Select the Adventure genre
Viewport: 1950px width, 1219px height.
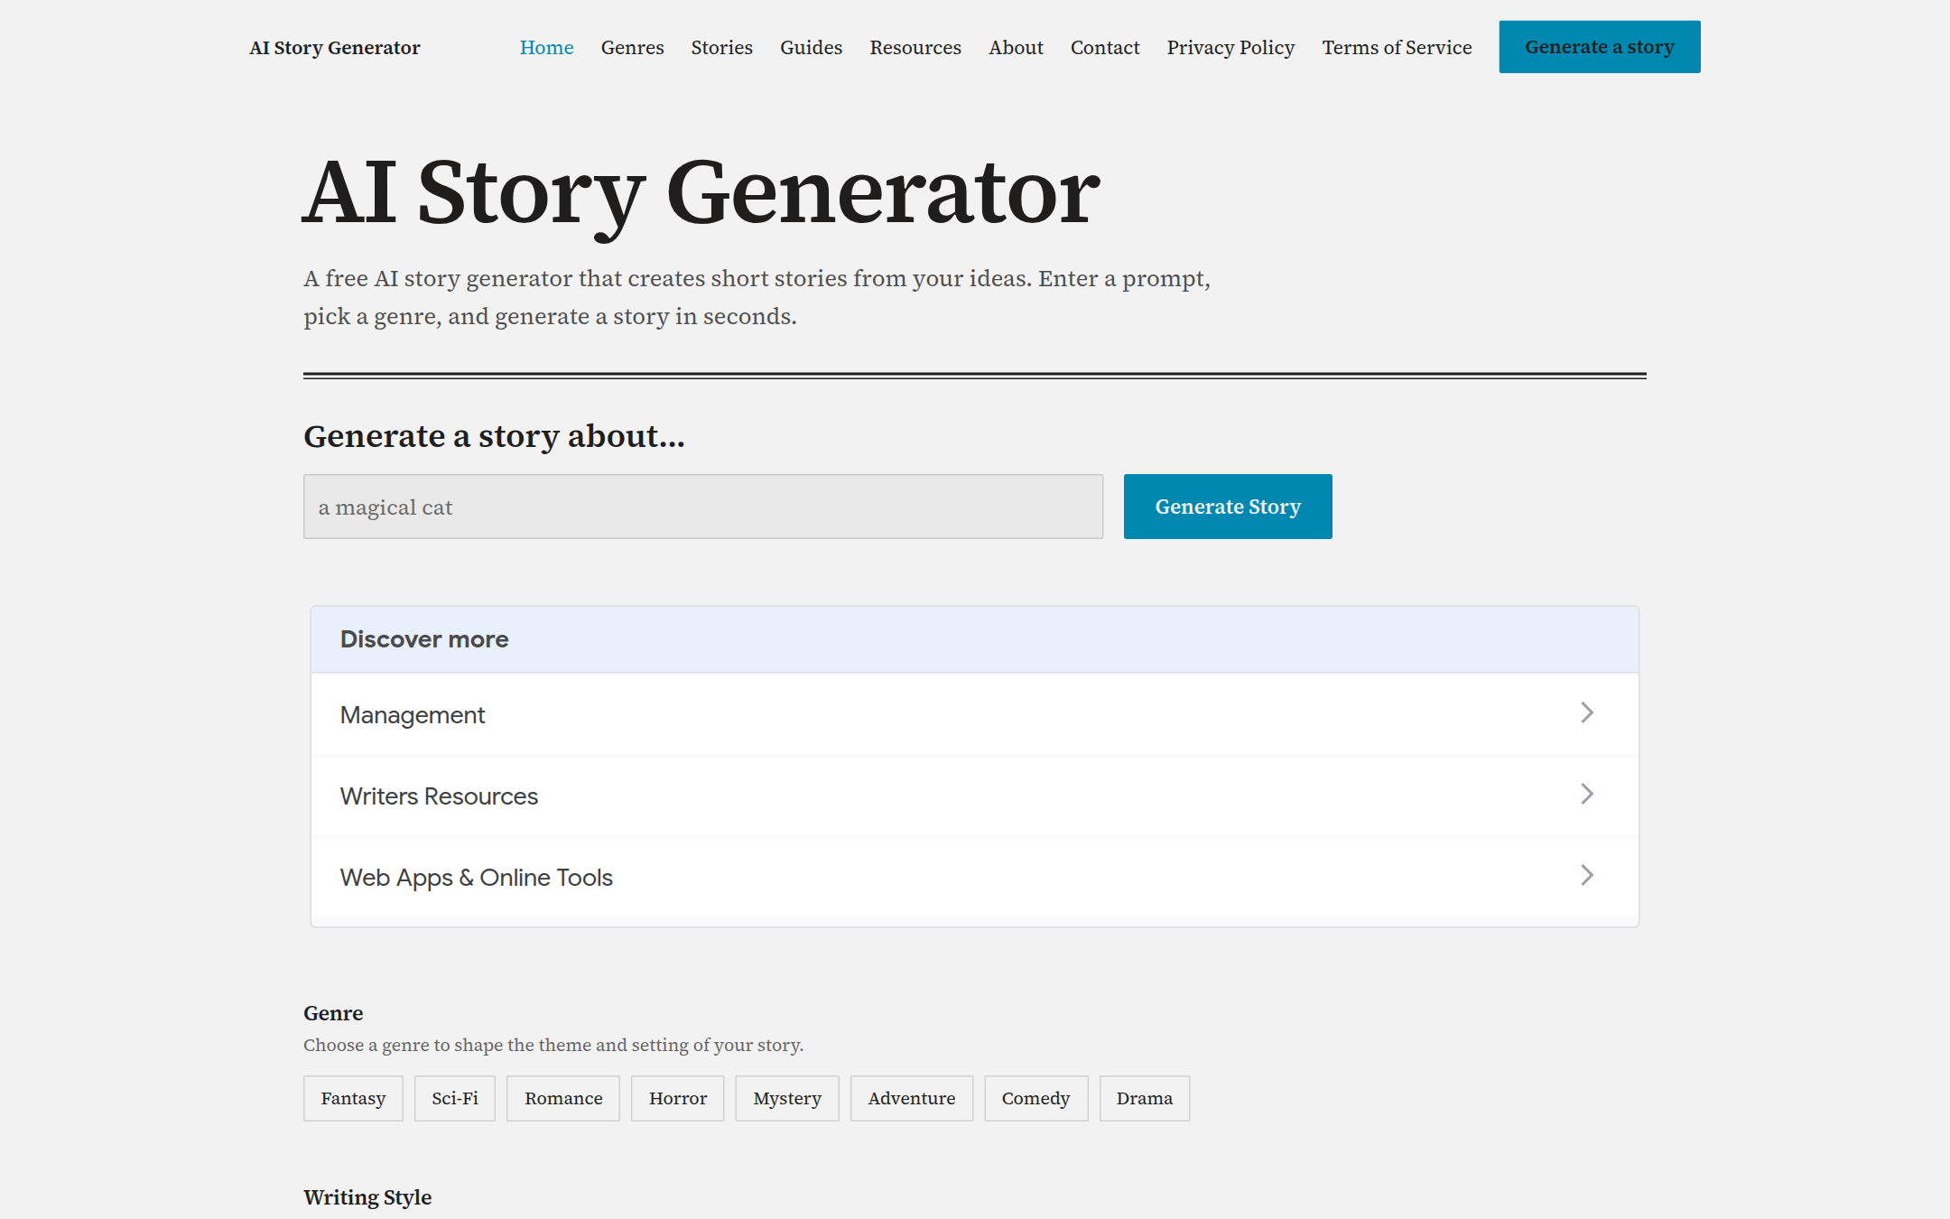(x=911, y=1098)
